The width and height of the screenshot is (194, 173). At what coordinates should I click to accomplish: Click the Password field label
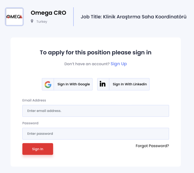(30, 123)
